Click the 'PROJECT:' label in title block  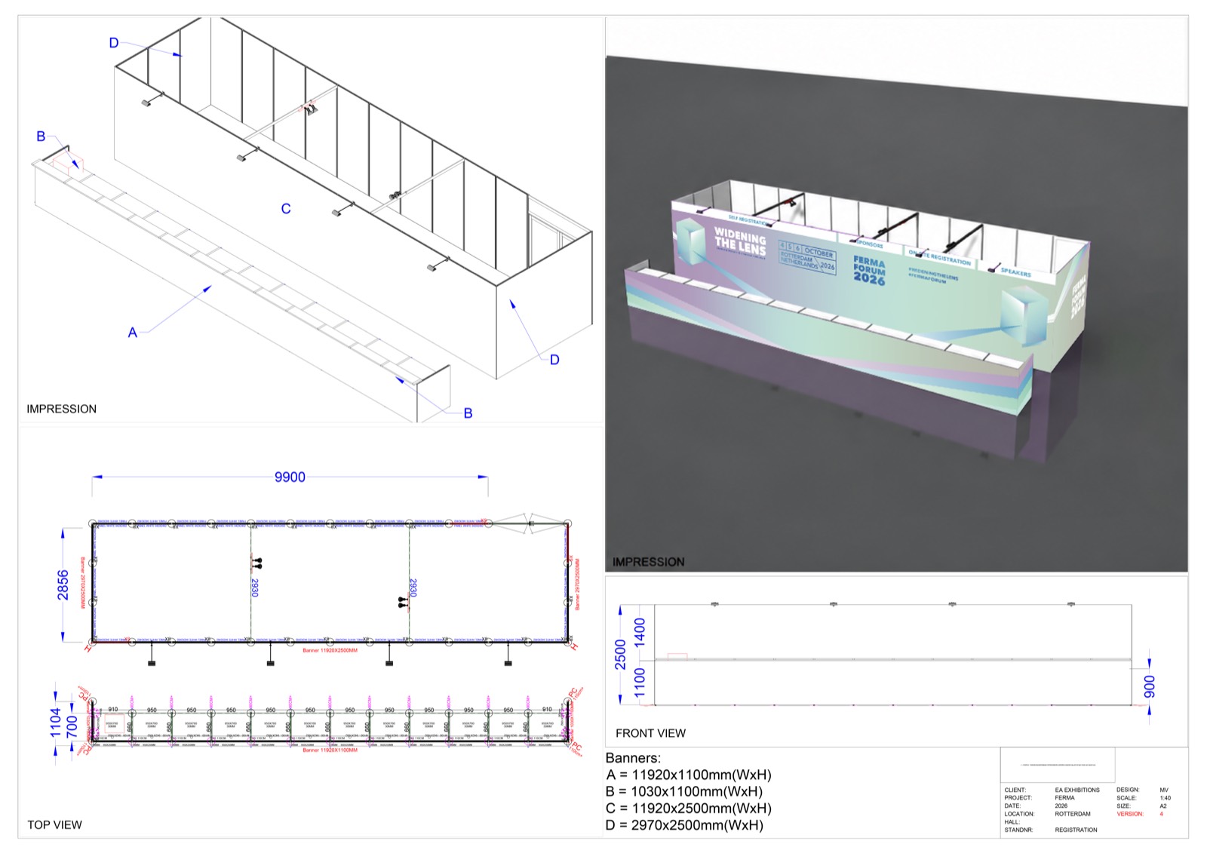pyautogui.click(x=1018, y=798)
